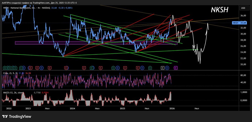Click the white earnings E marker
Image resolution: width=252 pixels, height=122 pixels.
[x=163, y=68]
